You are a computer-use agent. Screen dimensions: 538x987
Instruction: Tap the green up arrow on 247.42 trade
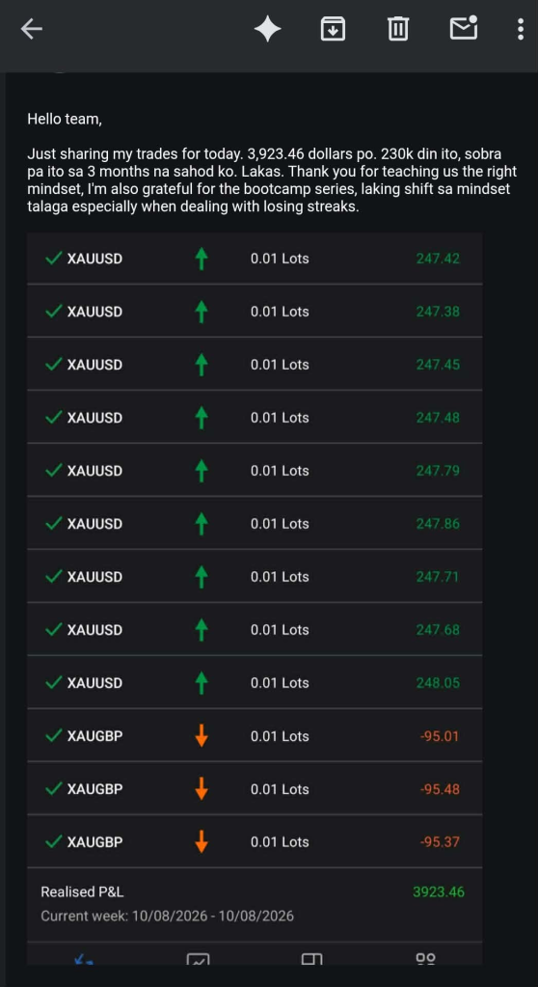202,259
